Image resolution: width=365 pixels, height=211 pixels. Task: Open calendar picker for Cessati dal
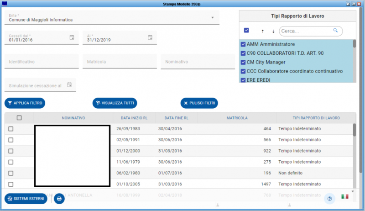coord(72,37)
